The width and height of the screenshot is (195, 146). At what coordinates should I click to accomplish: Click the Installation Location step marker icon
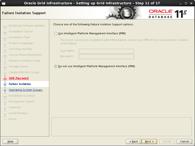(5, 96)
